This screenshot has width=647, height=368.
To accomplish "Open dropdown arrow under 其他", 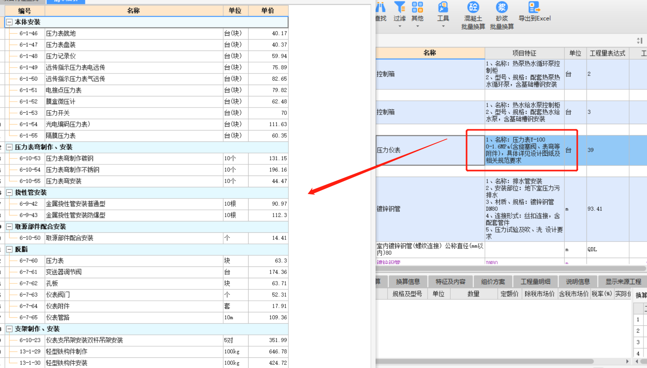I will pyautogui.click(x=417, y=26).
